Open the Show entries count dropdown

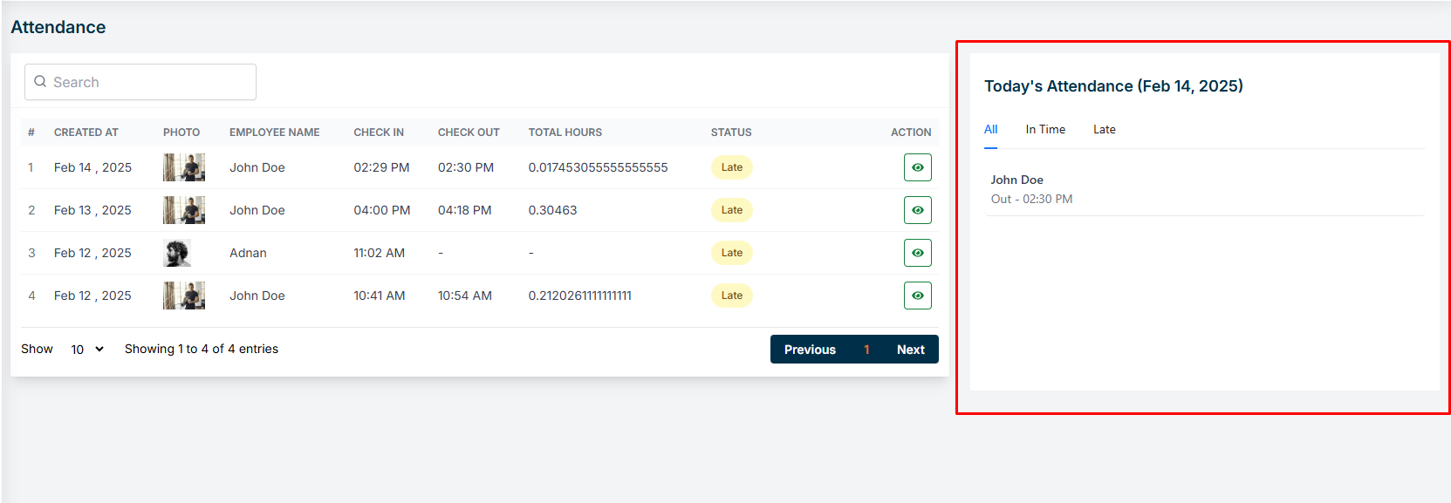click(86, 350)
